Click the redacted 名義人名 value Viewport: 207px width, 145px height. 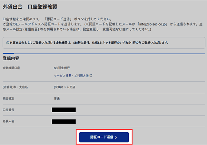click(x=64, y=121)
